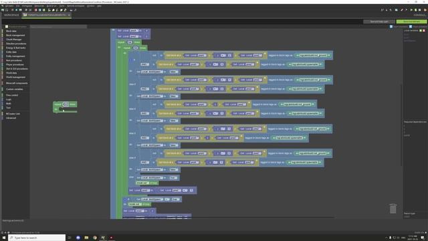Viewport: 428px width, 241px height.
Task: Open the World data category
Action: 11,73
